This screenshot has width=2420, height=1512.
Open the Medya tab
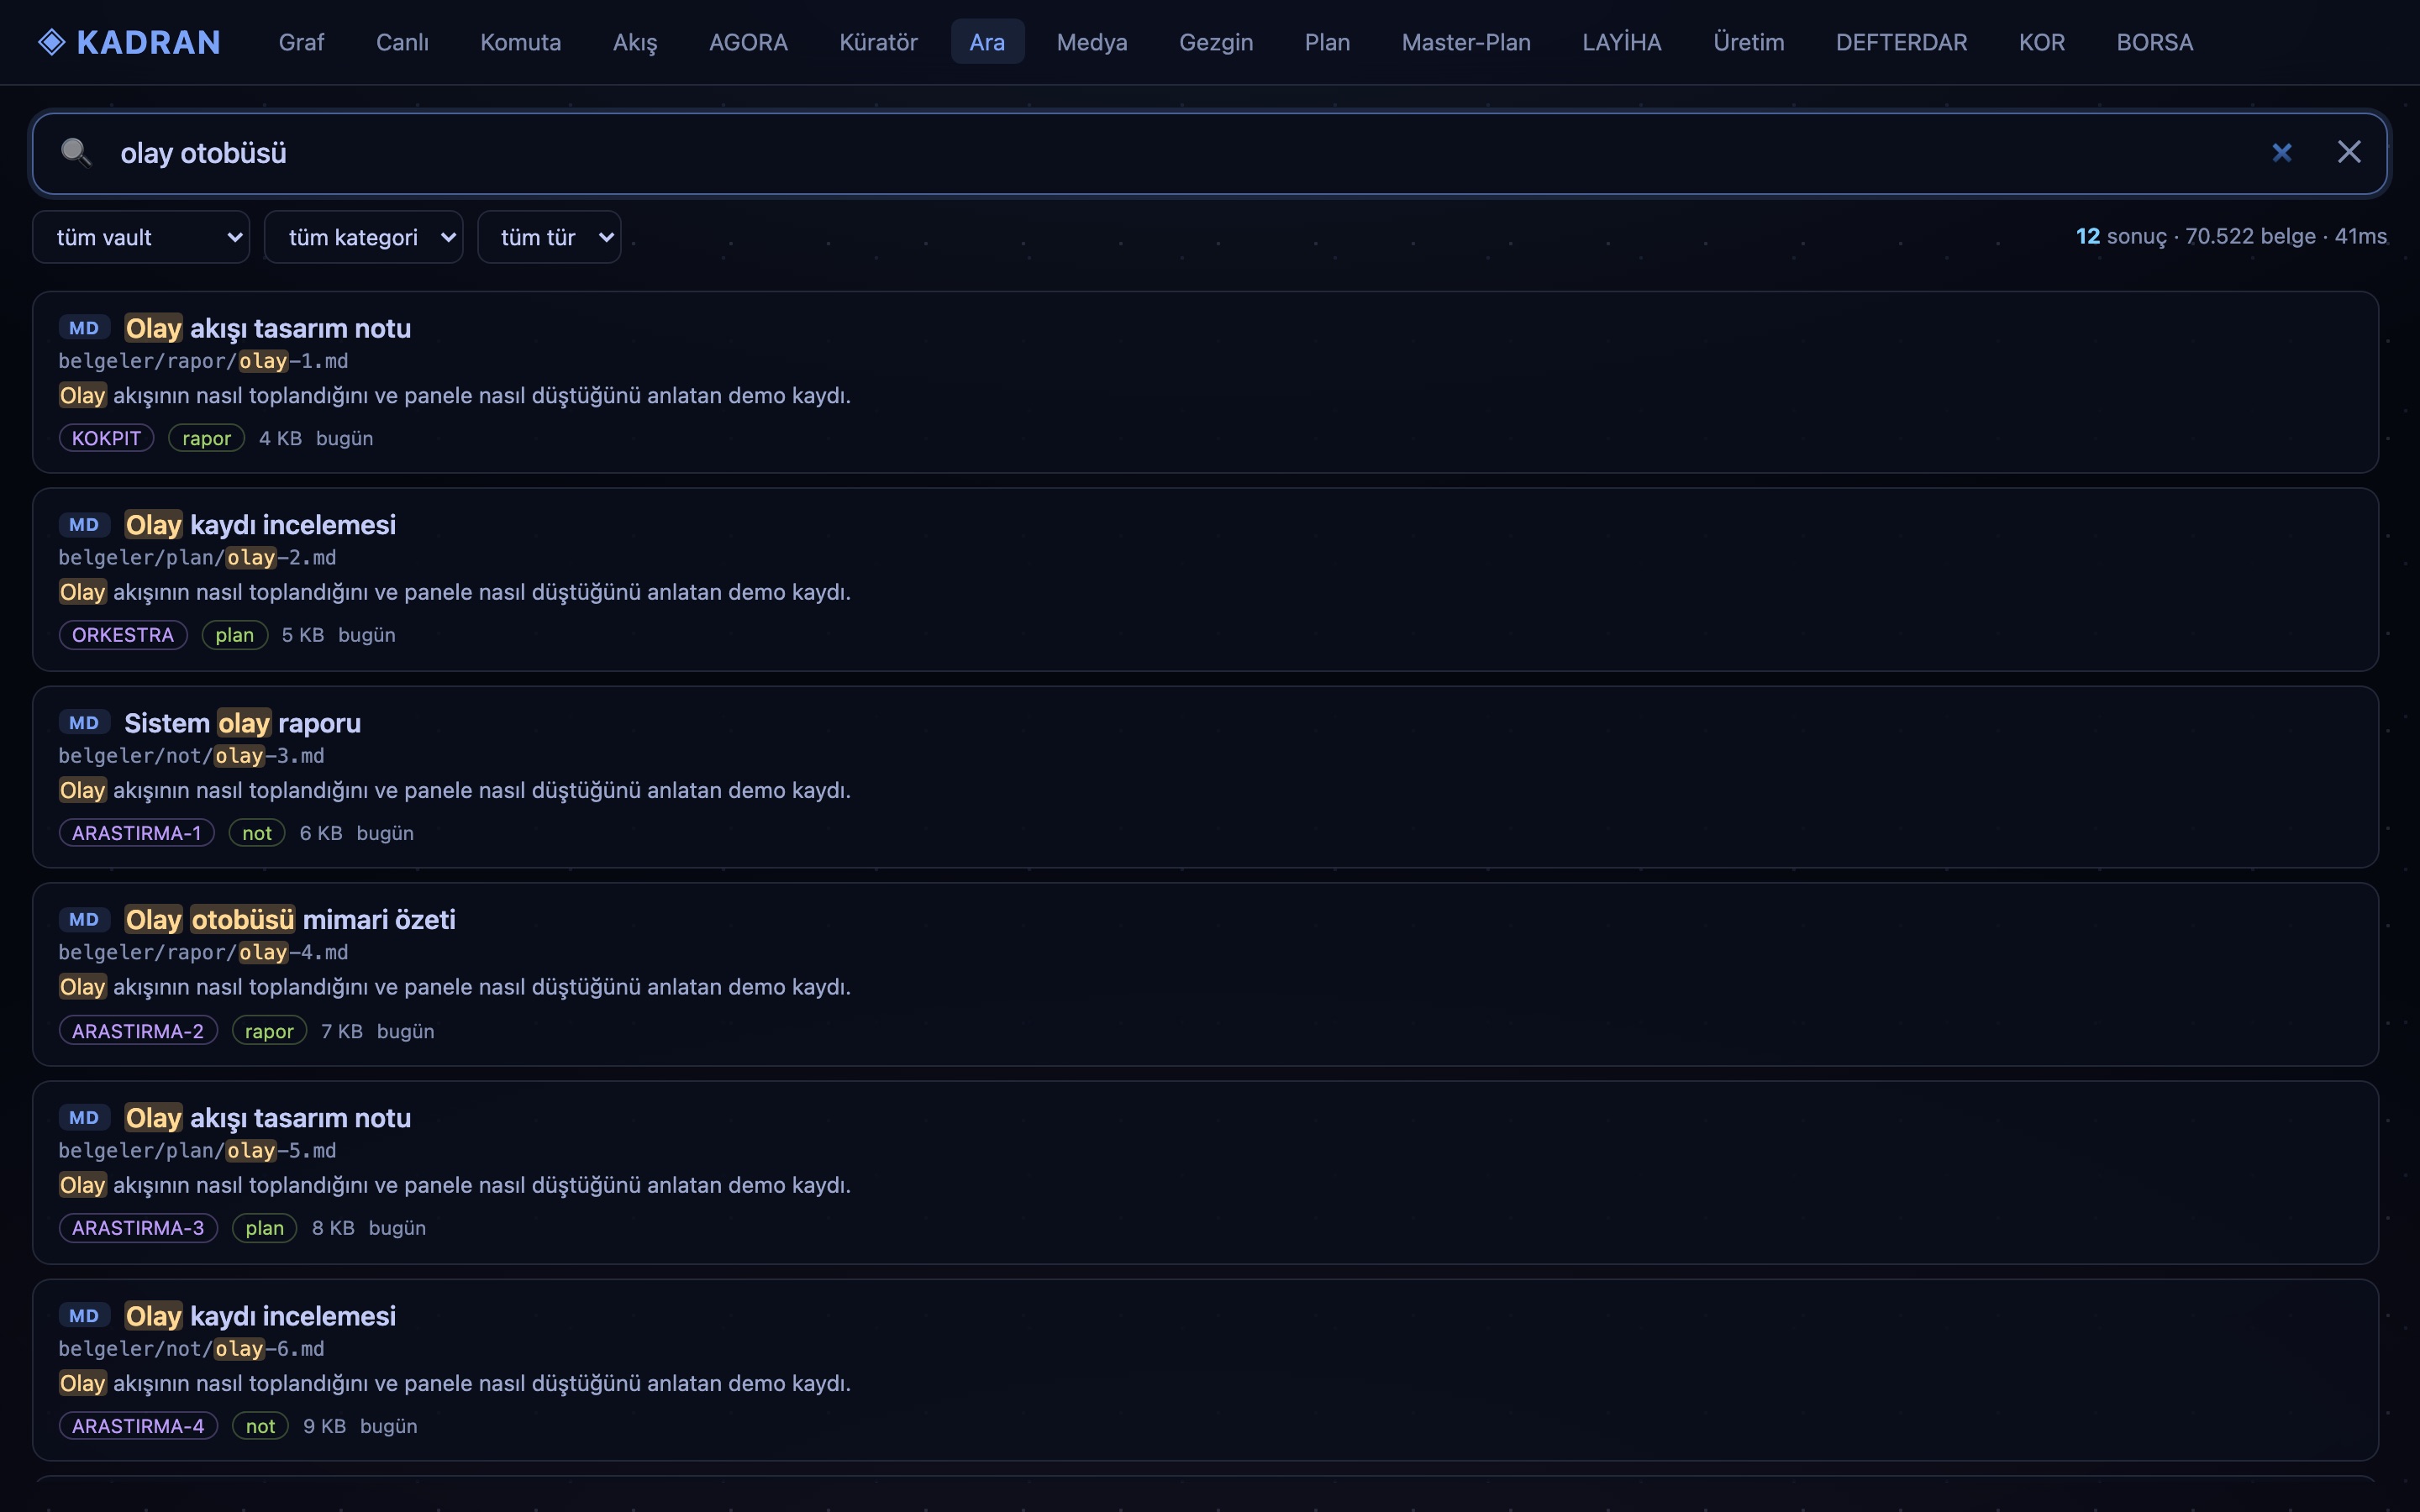click(1092, 42)
